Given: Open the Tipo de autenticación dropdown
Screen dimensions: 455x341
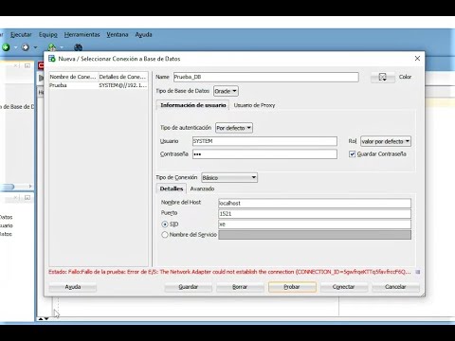Looking at the screenshot, I should pos(234,128).
